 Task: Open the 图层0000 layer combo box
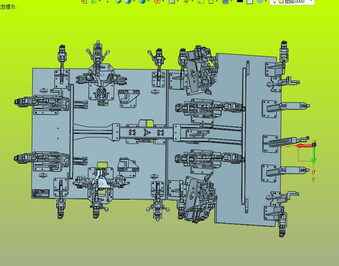pos(292,2)
